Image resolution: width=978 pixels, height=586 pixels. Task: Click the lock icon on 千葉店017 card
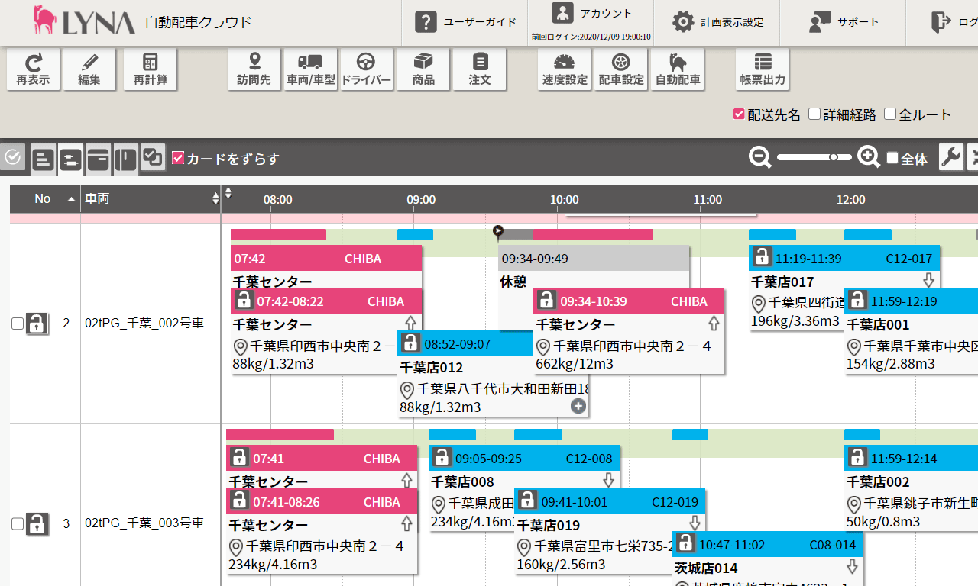click(761, 258)
